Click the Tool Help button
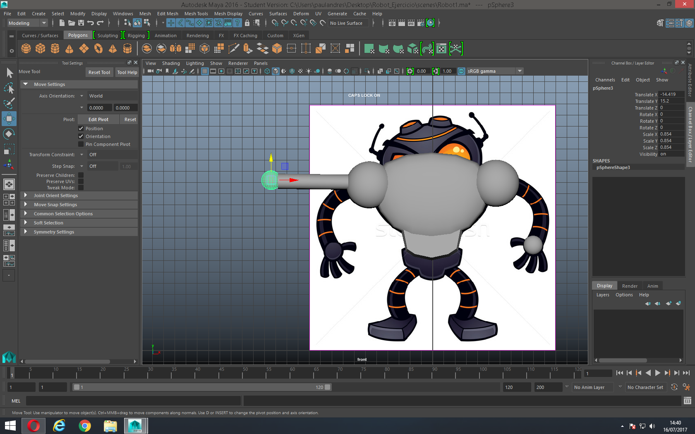Viewport: 695px width, 434px height. coord(127,72)
